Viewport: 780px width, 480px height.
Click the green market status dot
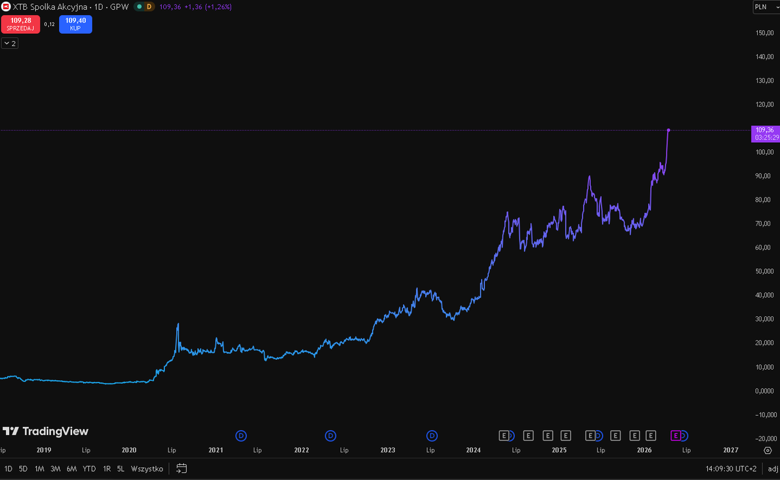(138, 6)
